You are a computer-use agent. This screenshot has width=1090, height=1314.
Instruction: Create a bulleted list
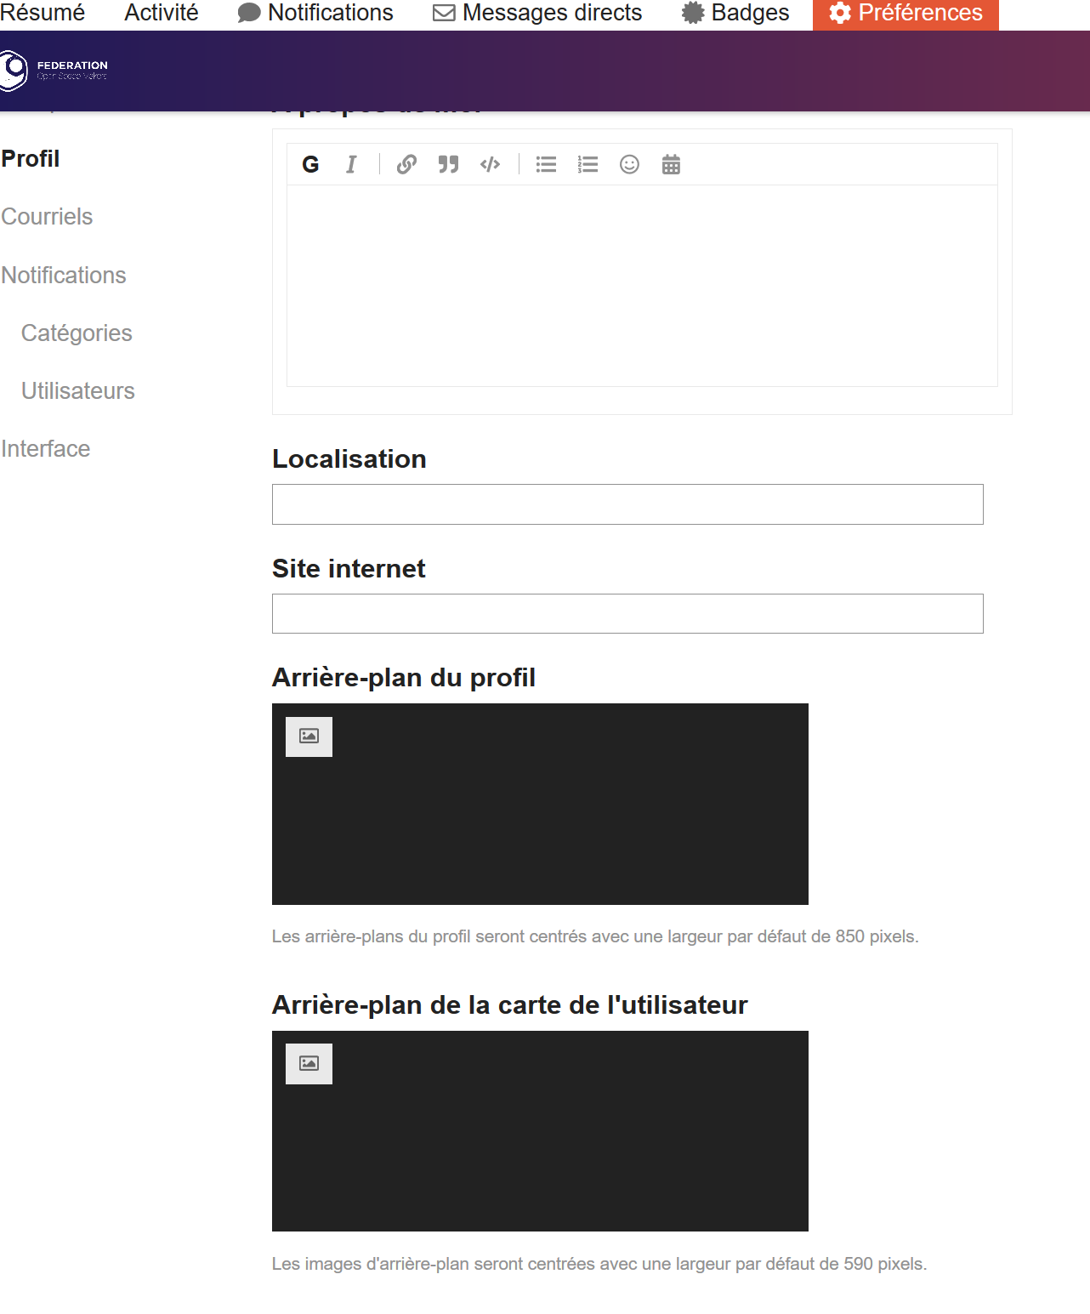(x=546, y=165)
